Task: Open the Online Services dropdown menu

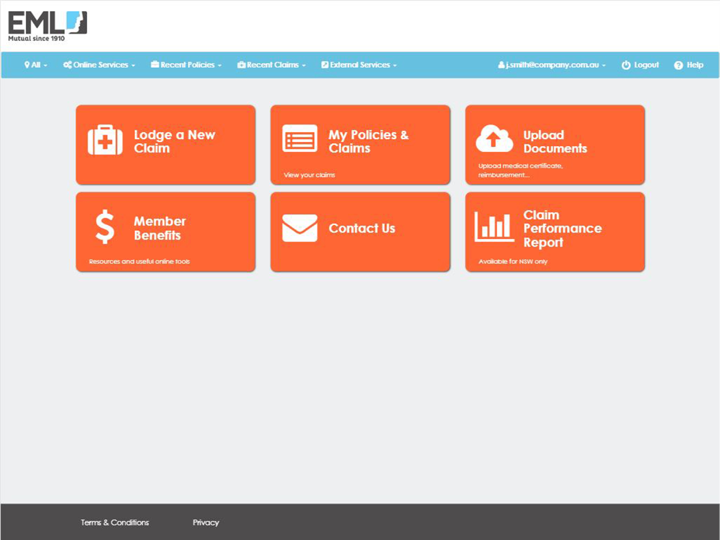Action: pyautogui.click(x=99, y=65)
